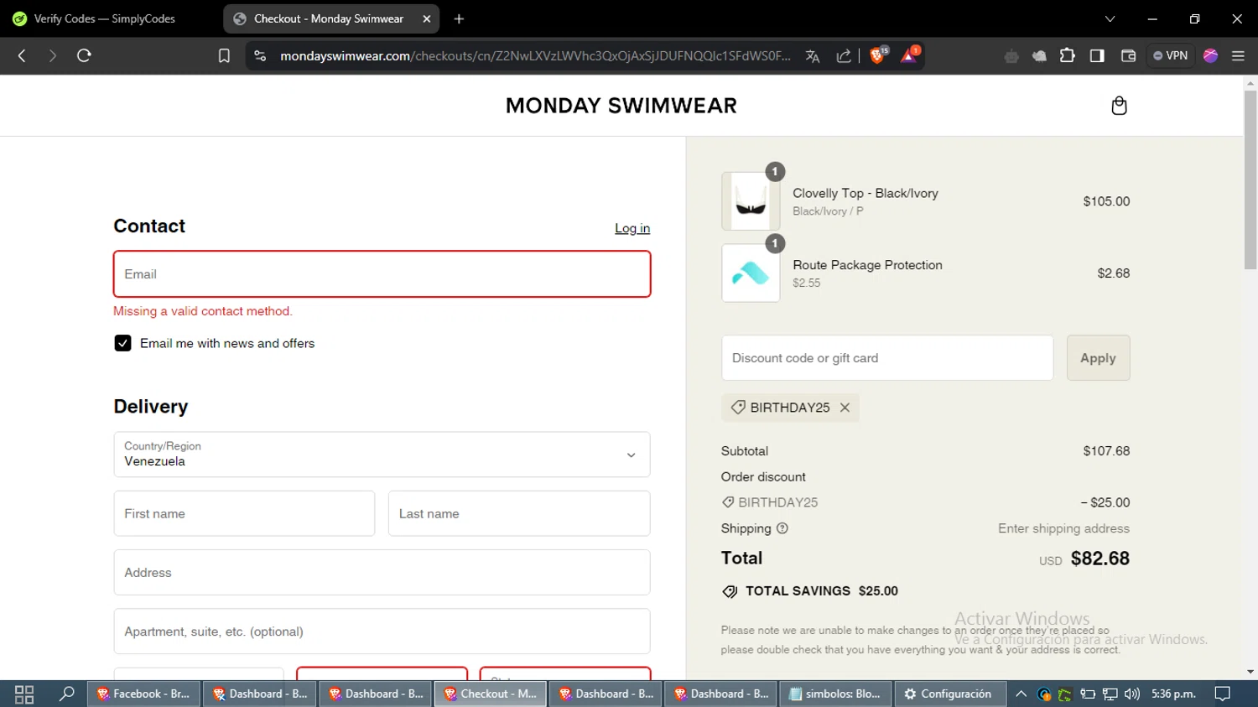1258x707 pixels.
Task: Close the Checkout - Monday Swimwear tab
Action: click(x=426, y=18)
